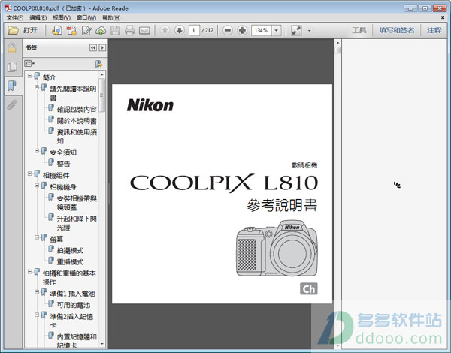Collapse the 相機機身 bookmark node
Viewport: 451px width, 353px height.
[x=37, y=185]
